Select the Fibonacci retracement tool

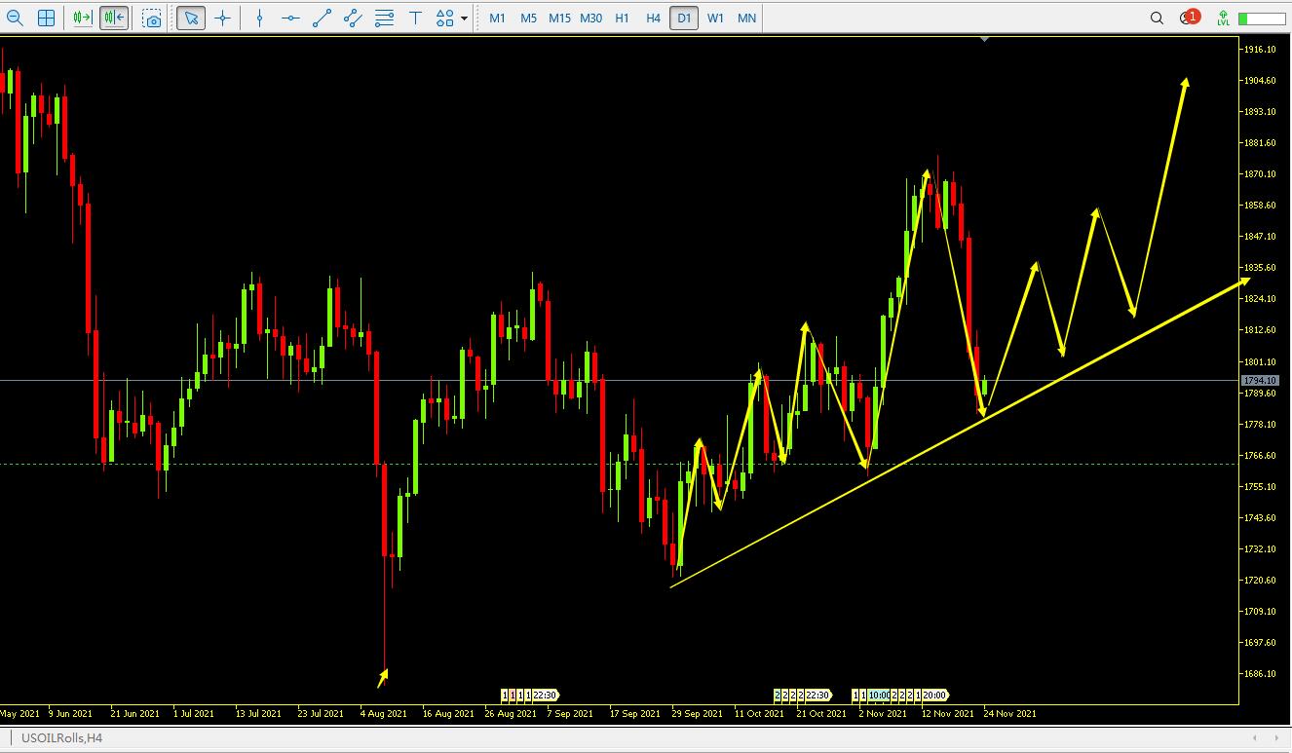point(384,18)
